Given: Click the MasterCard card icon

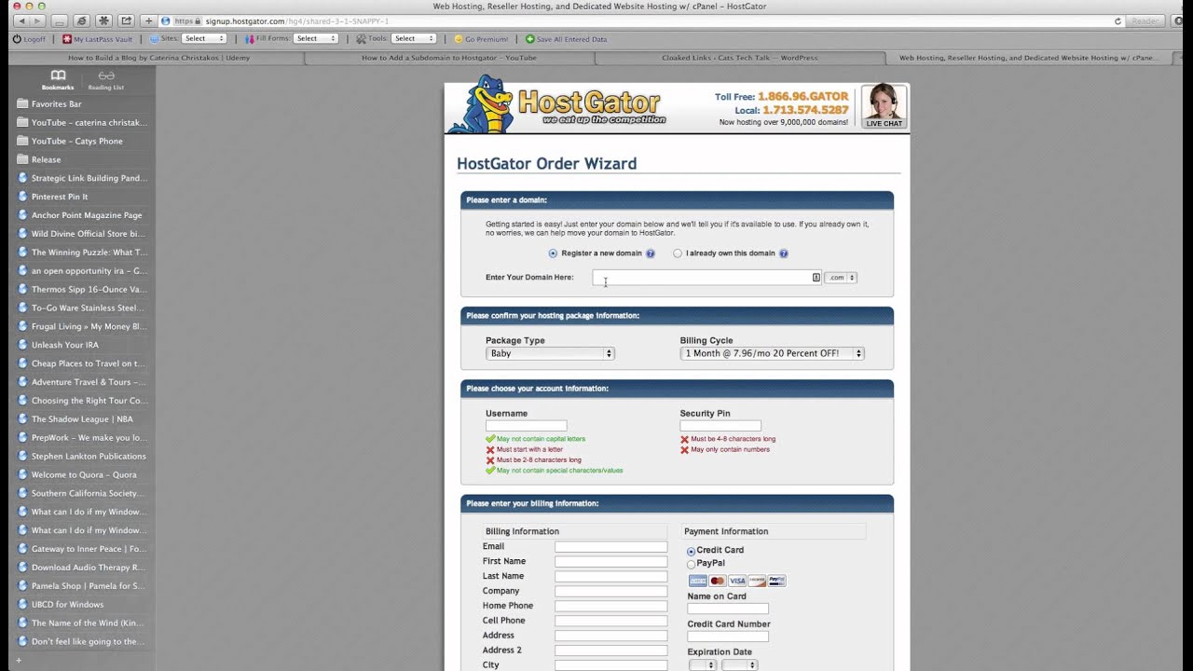Looking at the screenshot, I should click(717, 581).
